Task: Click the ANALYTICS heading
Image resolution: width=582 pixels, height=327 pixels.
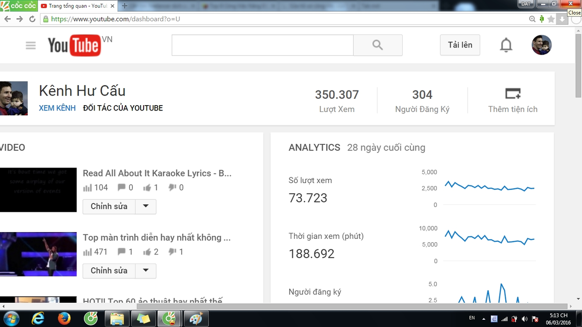Action: (x=314, y=148)
